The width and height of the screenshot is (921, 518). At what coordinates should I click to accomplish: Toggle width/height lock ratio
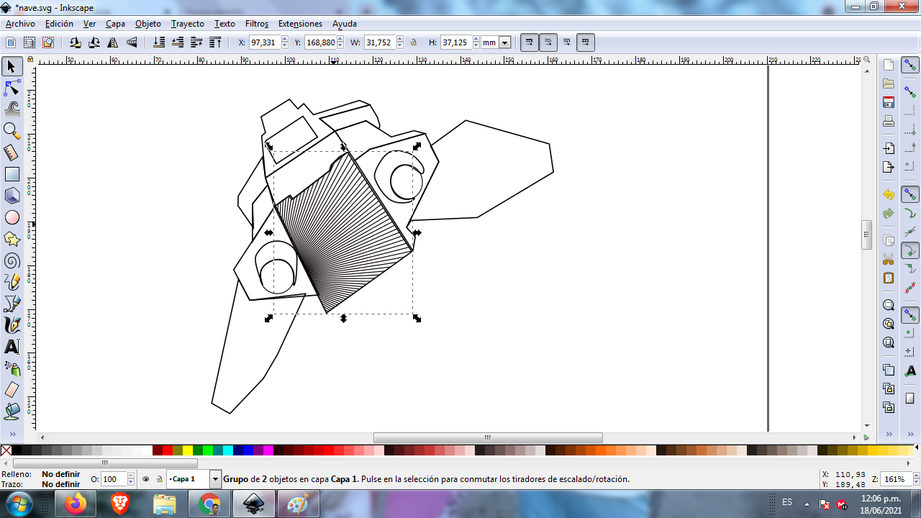(414, 42)
